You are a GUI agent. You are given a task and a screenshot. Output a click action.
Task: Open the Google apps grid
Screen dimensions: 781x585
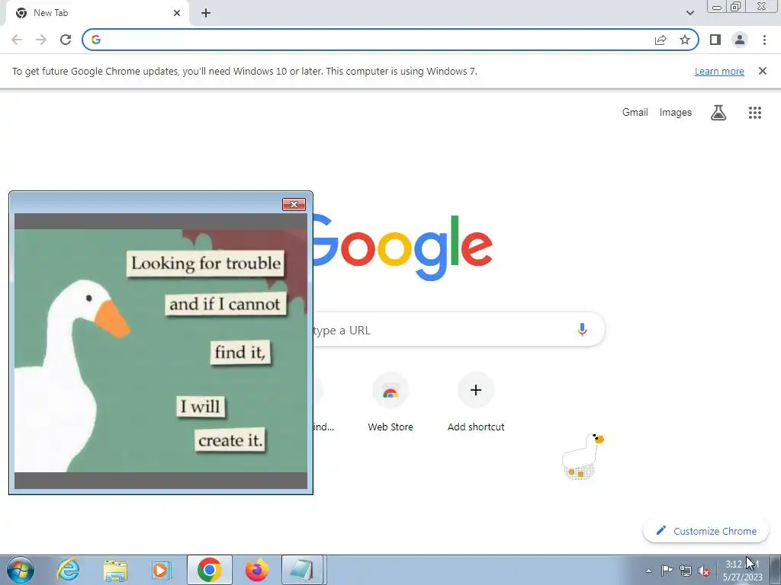[x=754, y=113]
